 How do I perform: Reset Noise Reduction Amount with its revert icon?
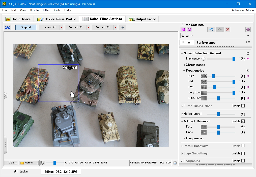pos(248,53)
